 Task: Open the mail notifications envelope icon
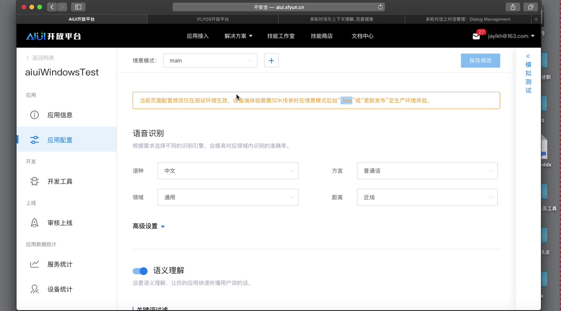[476, 36]
